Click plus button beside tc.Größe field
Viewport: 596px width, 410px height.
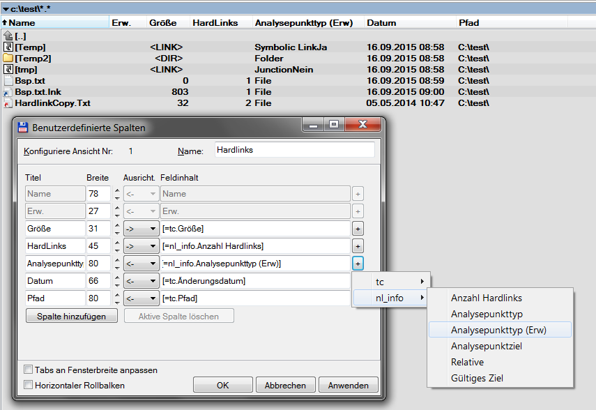click(358, 229)
